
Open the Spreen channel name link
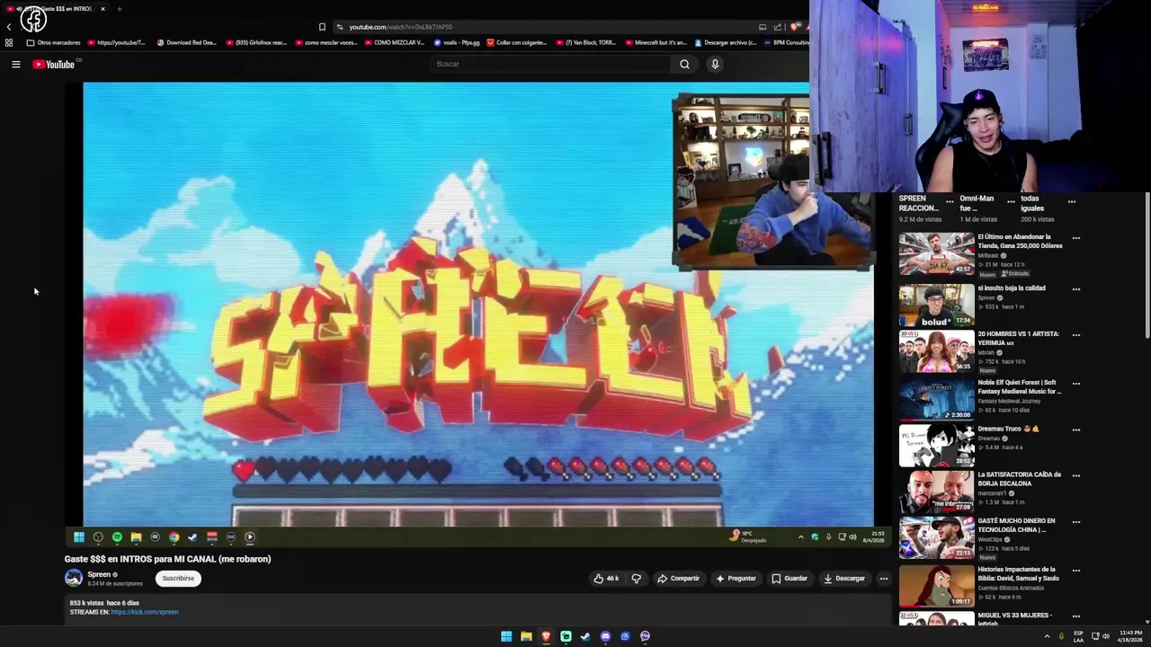(x=99, y=574)
